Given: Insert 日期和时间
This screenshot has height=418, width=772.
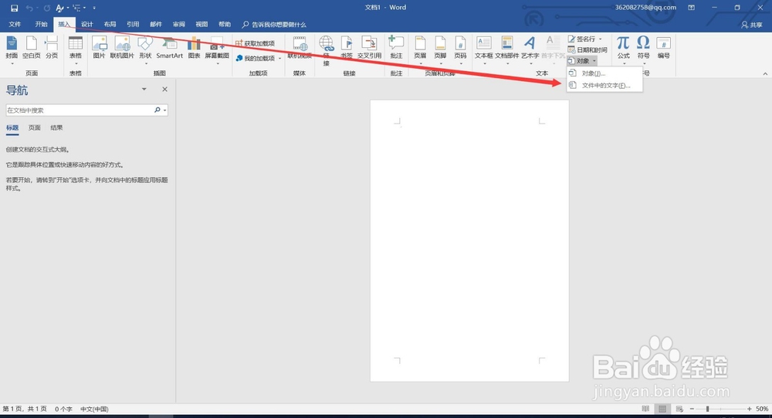Looking at the screenshot, I should [x=587, y=49].
